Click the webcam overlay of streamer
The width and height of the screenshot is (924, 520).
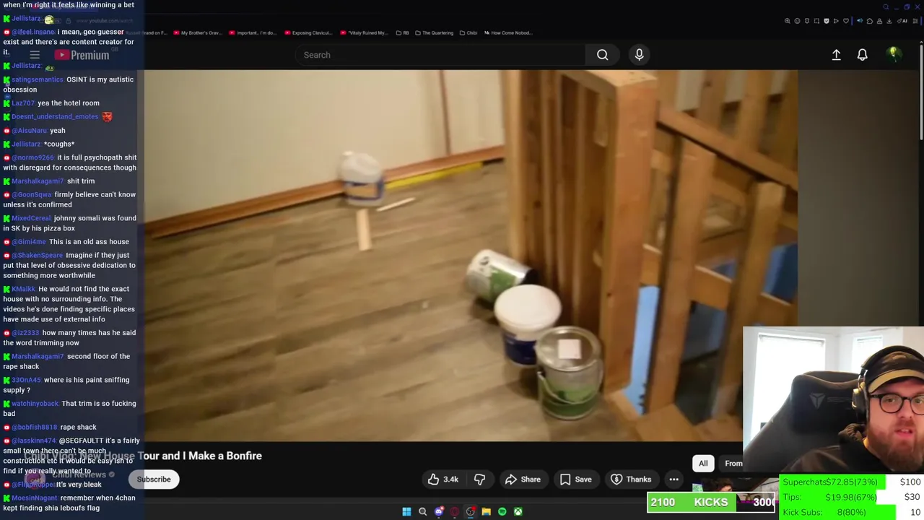pos(833,401)
